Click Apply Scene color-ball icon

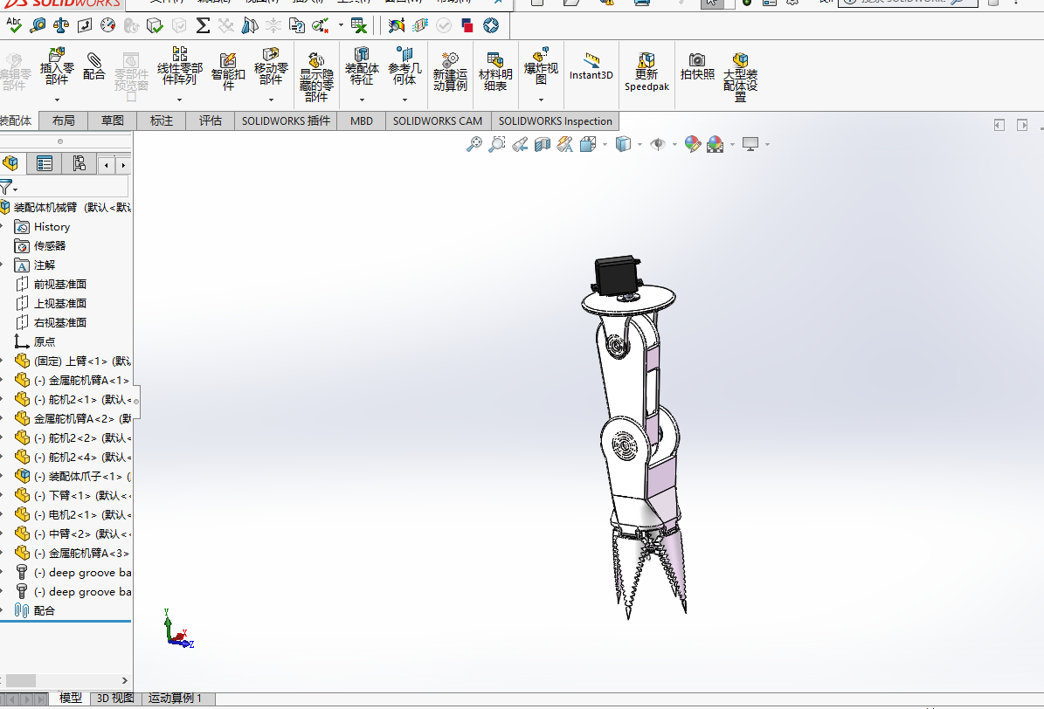716,144
